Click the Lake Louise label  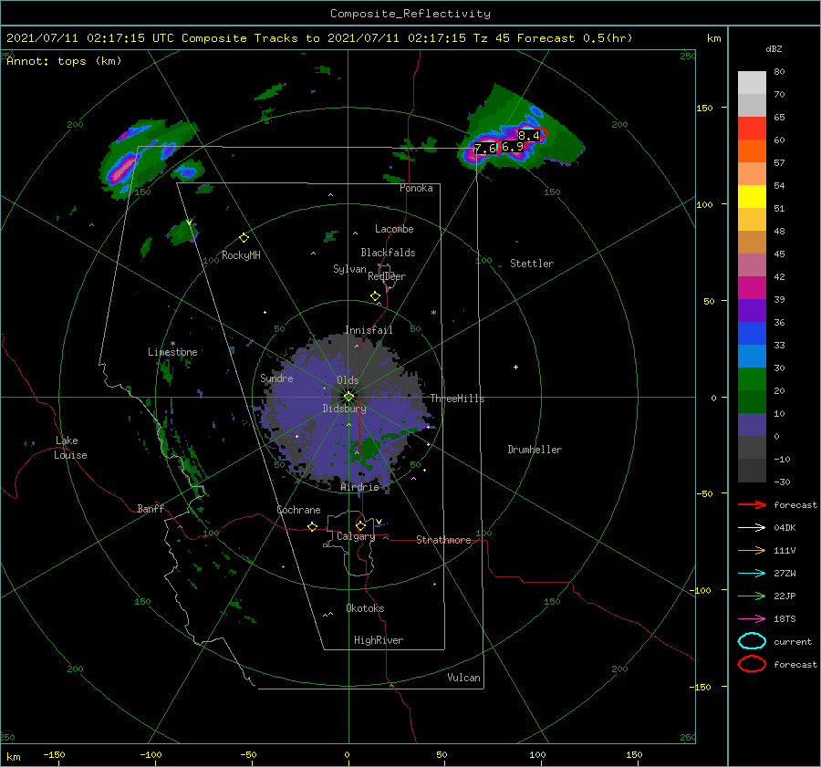coord(70,448)
